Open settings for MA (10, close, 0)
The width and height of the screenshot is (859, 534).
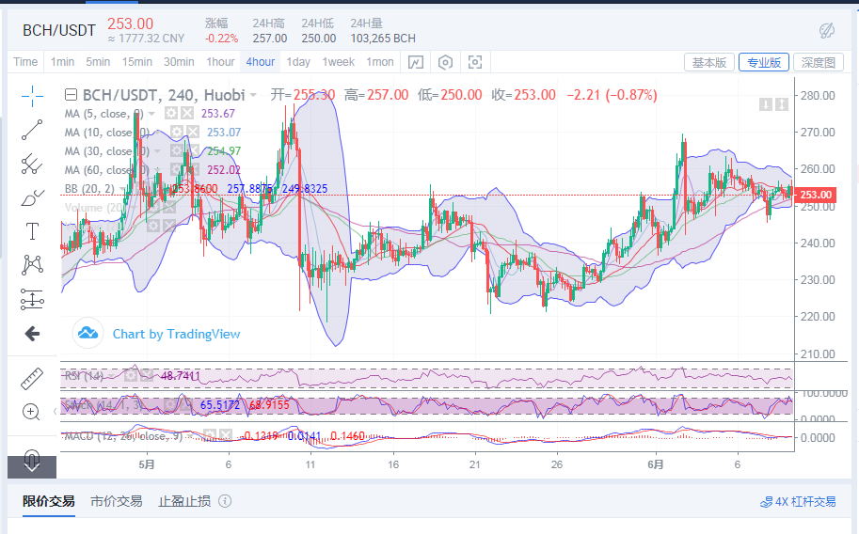176,132
